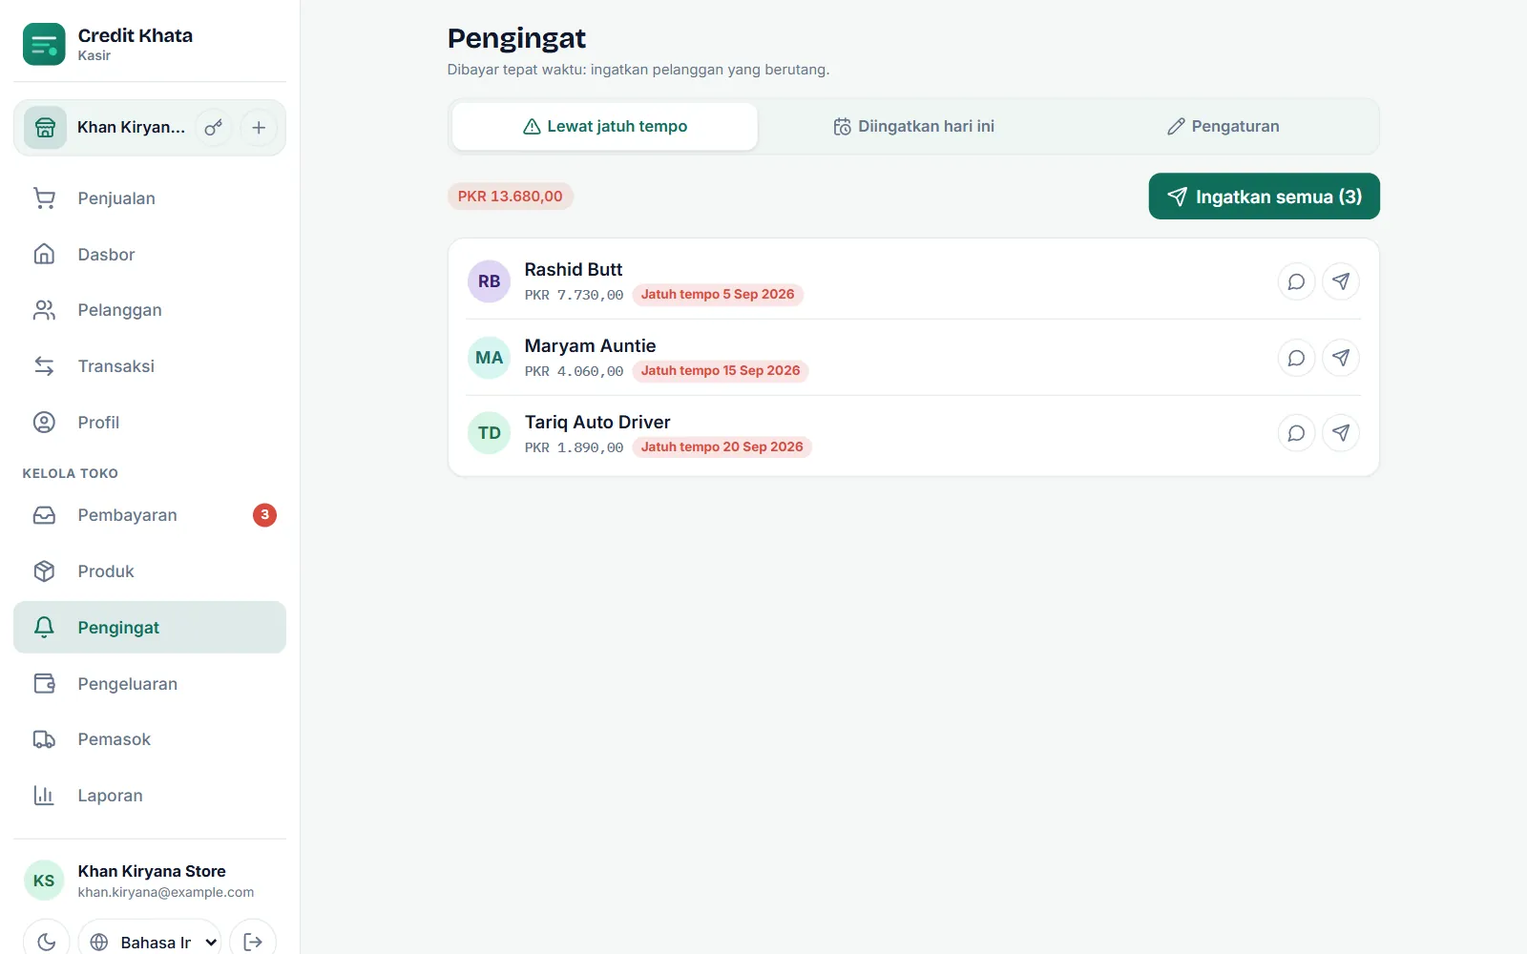Screen dimensions: 1527x954
Task: Open the message icon for Tariq Auto Driver
Action: (1296, 433)
